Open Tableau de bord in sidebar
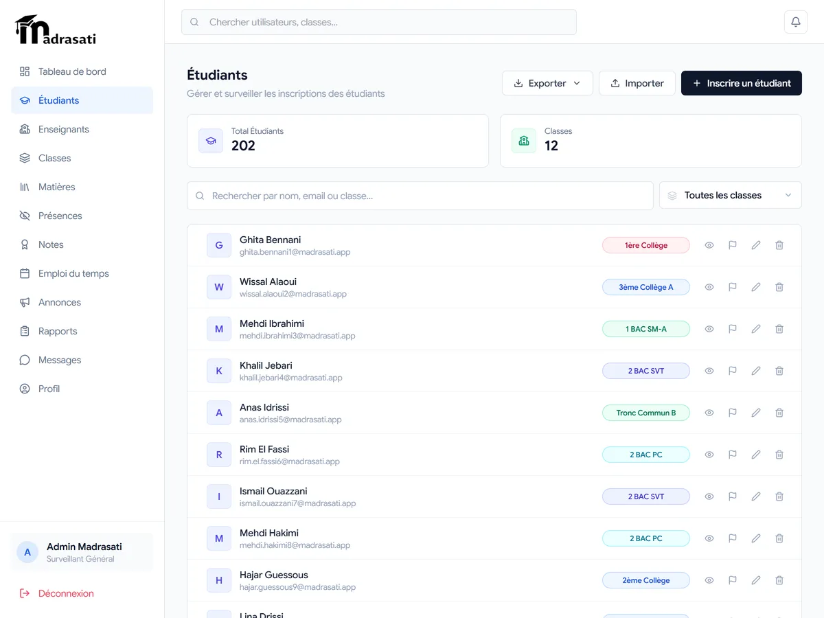The image size is (824, 618). coord(82,71)
